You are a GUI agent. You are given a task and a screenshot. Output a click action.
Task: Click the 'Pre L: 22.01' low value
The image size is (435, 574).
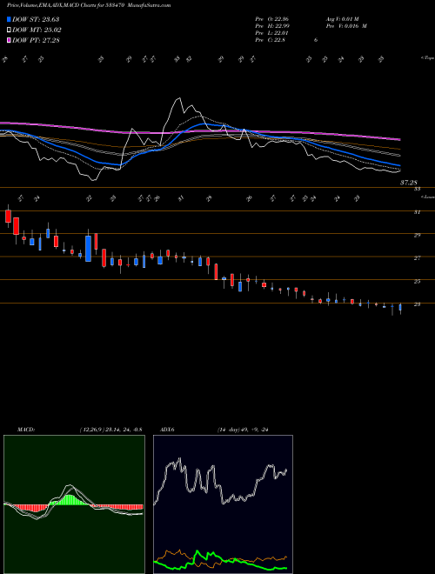click(272, 33)
